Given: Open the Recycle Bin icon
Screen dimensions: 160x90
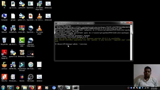Looking at the screenshot, I should 4,41.
